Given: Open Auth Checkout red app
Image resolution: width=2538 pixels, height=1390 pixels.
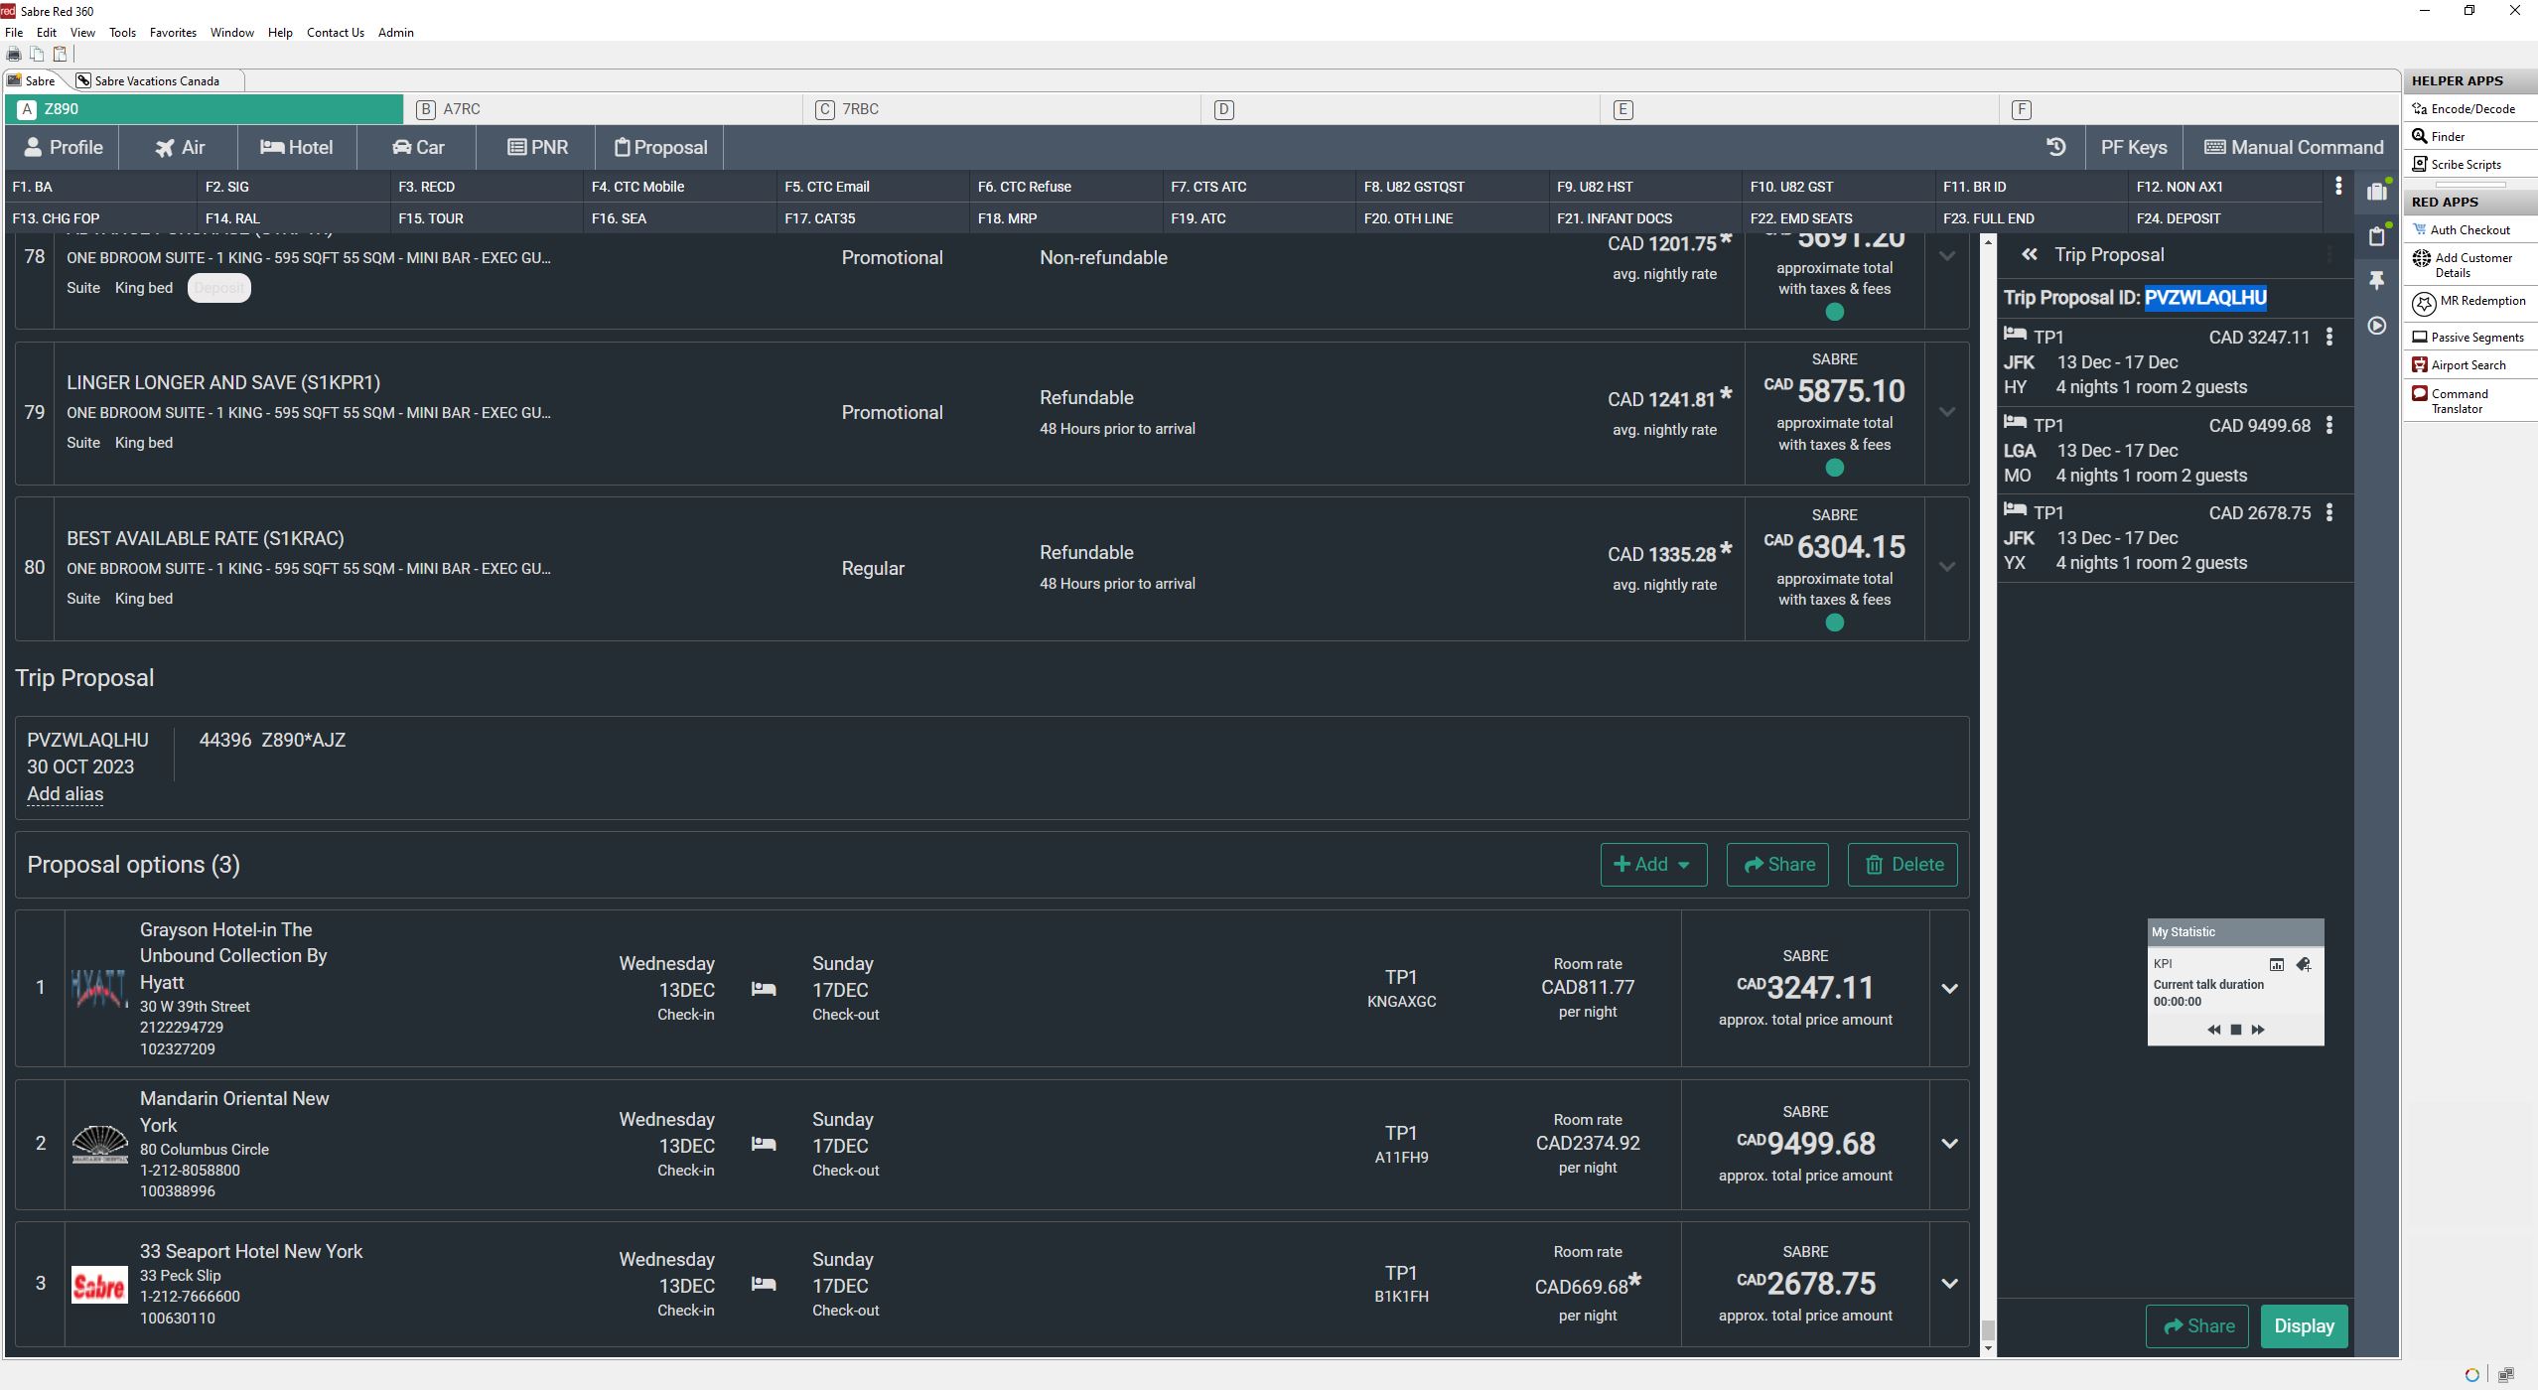Looking at the screenshot, I should [x=2468, y=229].
